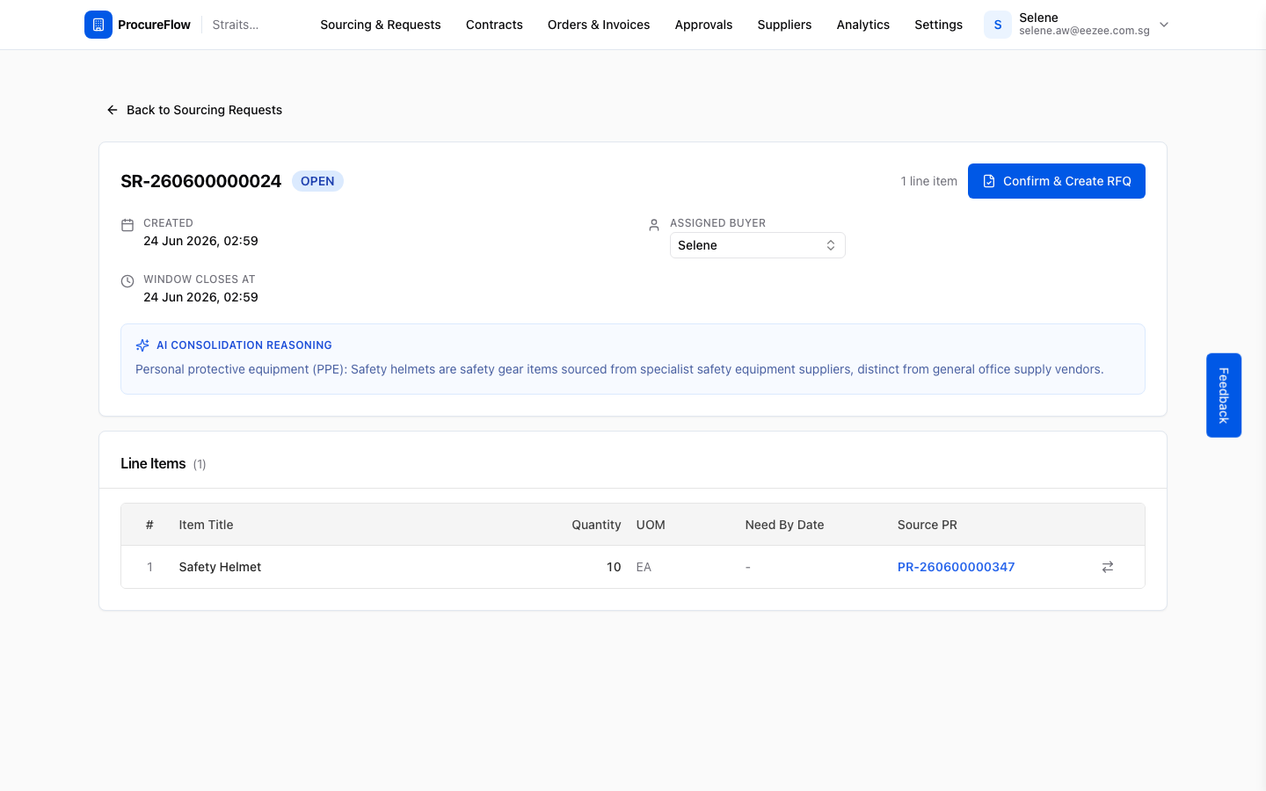Navigate to Approvals

(x=703, y=25)
